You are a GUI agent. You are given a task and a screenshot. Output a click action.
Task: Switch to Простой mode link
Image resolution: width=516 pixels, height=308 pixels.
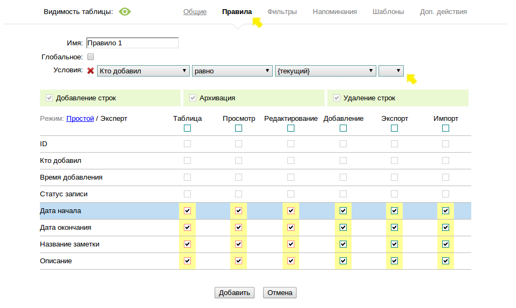click(80, 118)
